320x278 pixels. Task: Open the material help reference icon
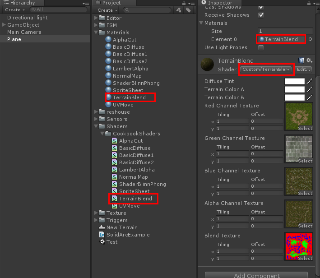pyautogui.click(x=301, y=60)
